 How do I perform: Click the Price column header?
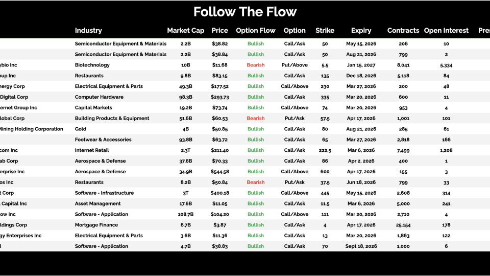(220, 31)
